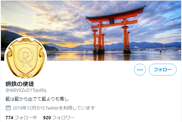View the torii gate header banner image
Screen dimensions: 182x122
[91, 30]
